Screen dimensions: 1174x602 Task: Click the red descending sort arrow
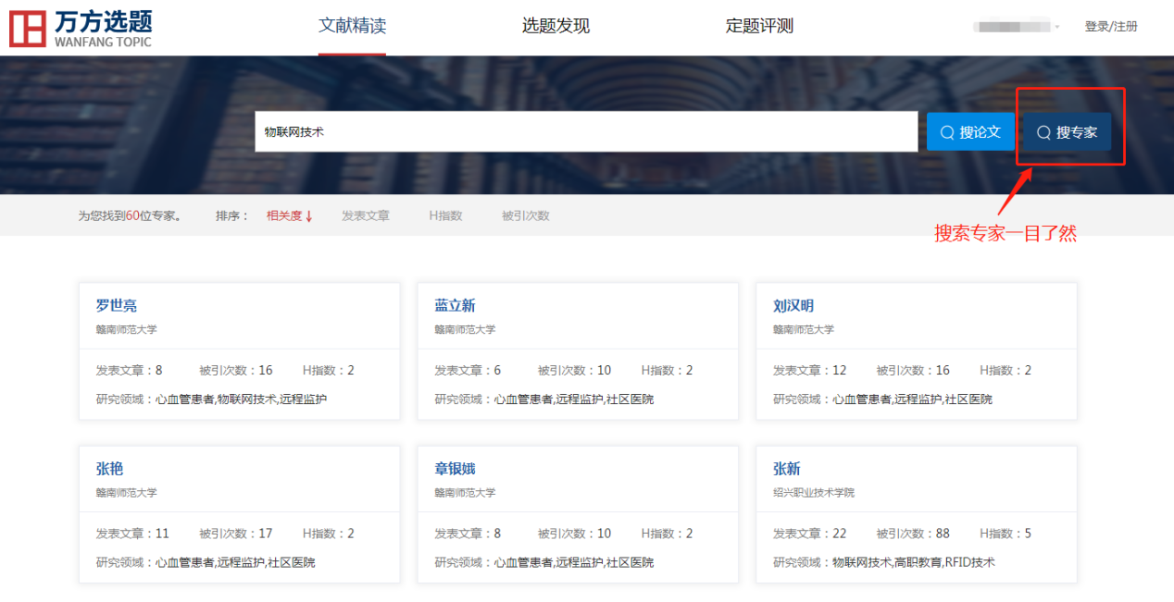309,216
